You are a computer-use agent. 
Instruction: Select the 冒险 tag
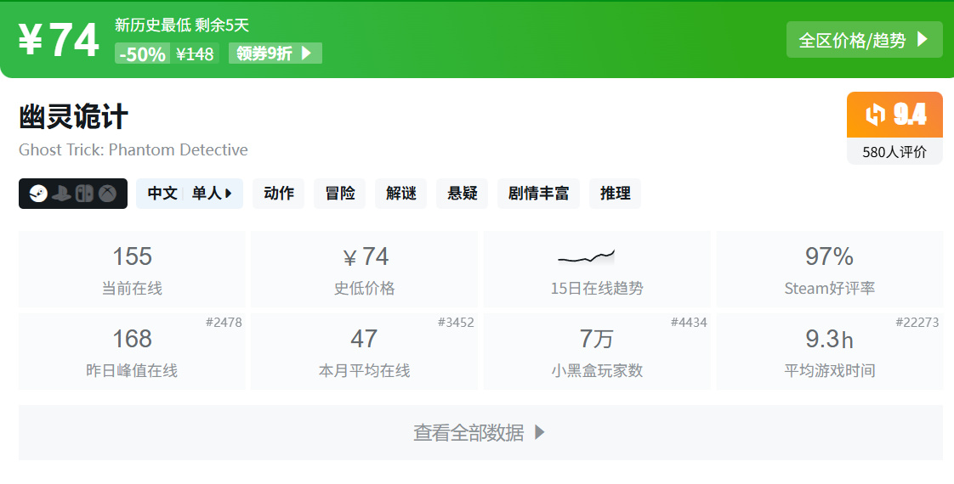click(x=339, y=194)
